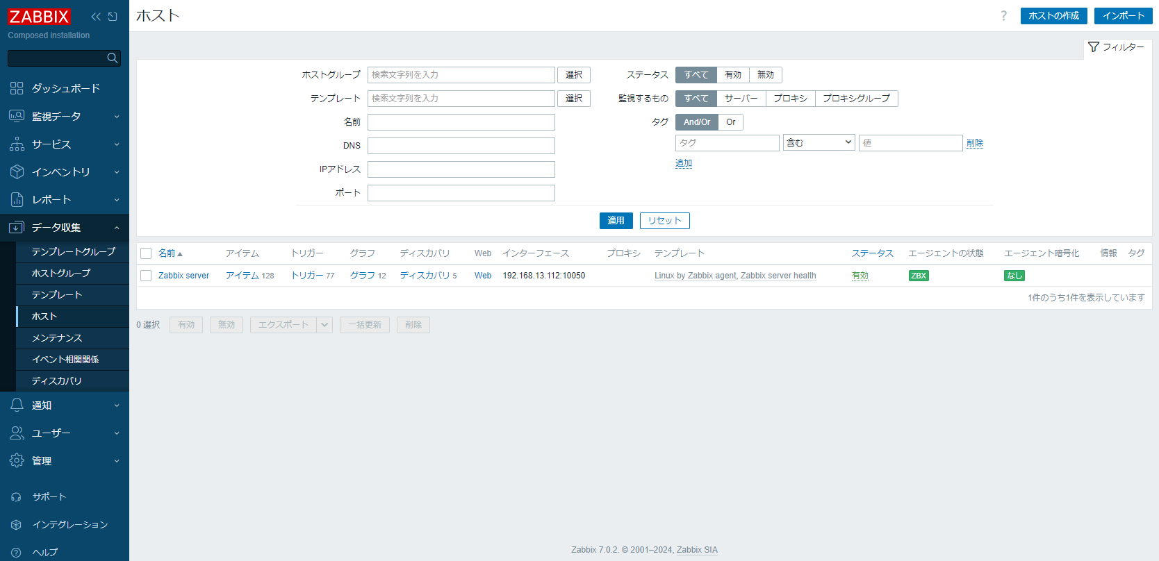Image resolution: width=1159 pixels, height=561 pixels.
Task: Set ステータス filter to すべて
Action: tap(696, 75)
